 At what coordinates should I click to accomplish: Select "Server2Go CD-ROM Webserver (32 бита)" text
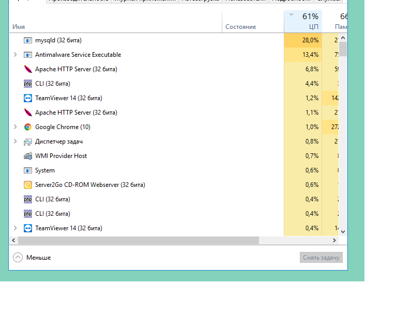90,185
